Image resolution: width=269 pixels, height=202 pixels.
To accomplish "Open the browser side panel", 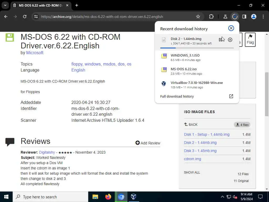I will click(244, 17).
